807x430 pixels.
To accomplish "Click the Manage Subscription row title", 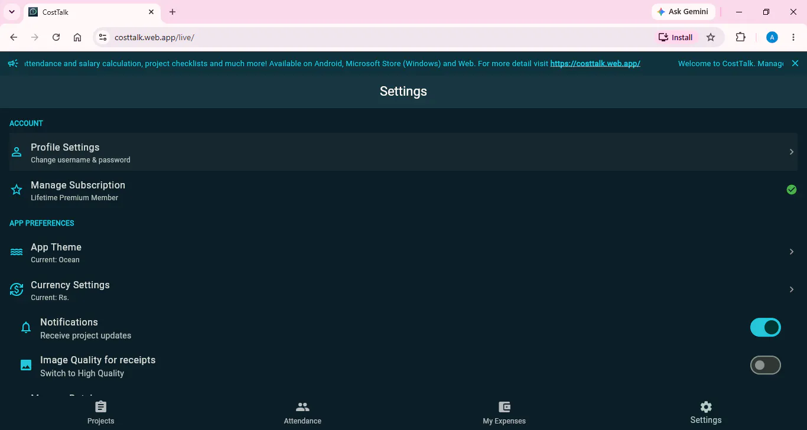I will 78,185.
